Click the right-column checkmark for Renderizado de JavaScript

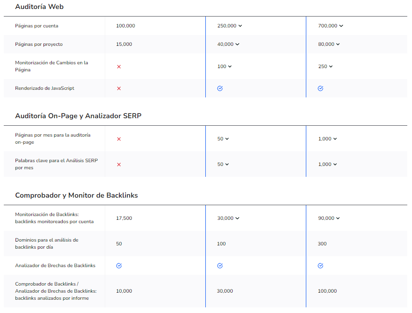(x=320, y=88)
